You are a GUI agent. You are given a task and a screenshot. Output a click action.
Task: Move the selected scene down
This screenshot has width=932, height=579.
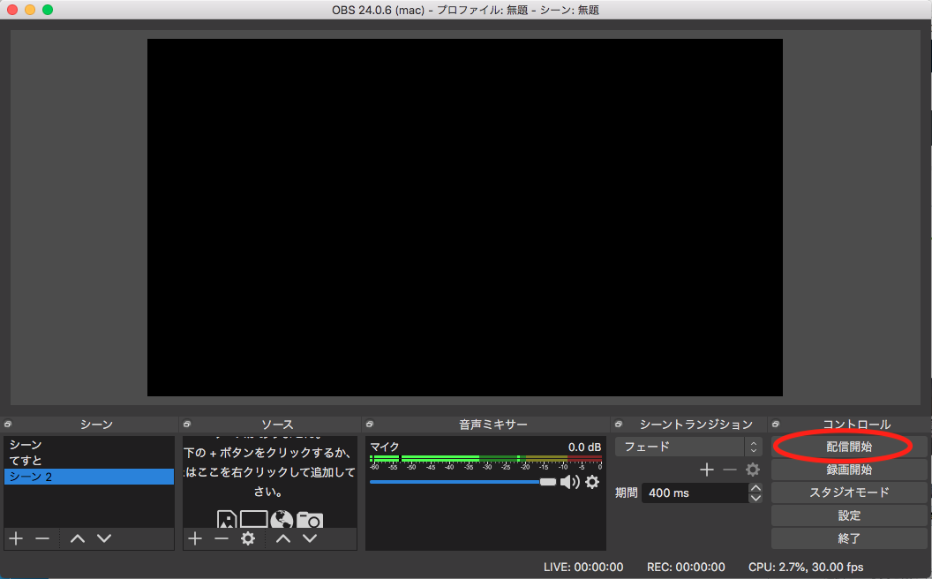pos(104,538)
